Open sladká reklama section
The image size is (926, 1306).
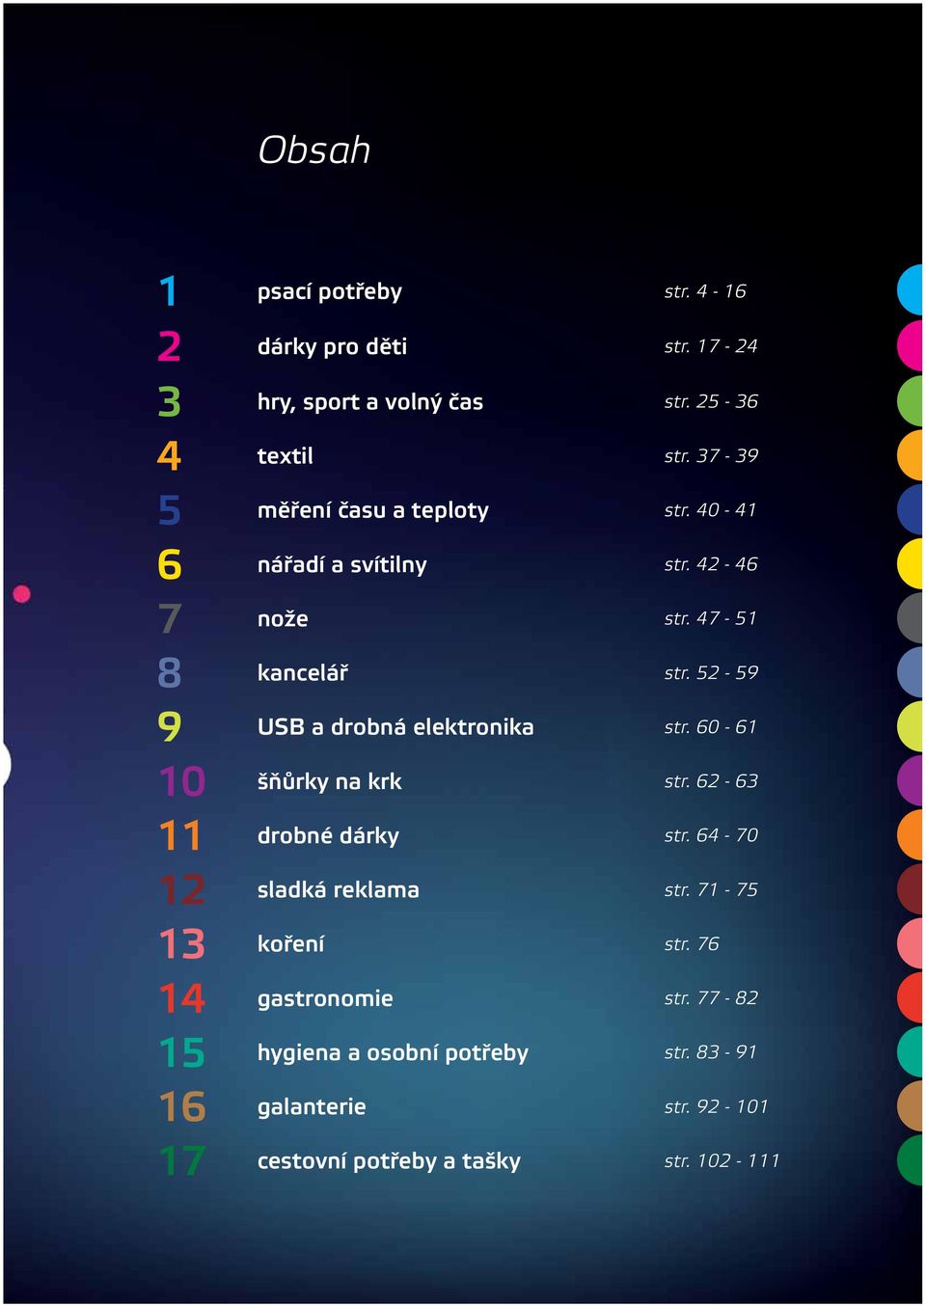[x=338, y=889]
